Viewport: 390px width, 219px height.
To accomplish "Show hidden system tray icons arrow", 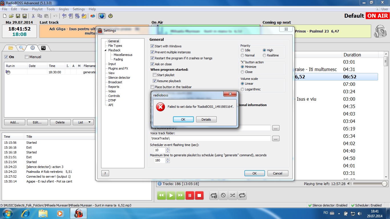I will 338,213.
